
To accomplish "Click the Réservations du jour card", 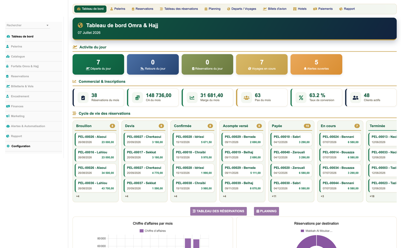I will (x=207, y=64).
